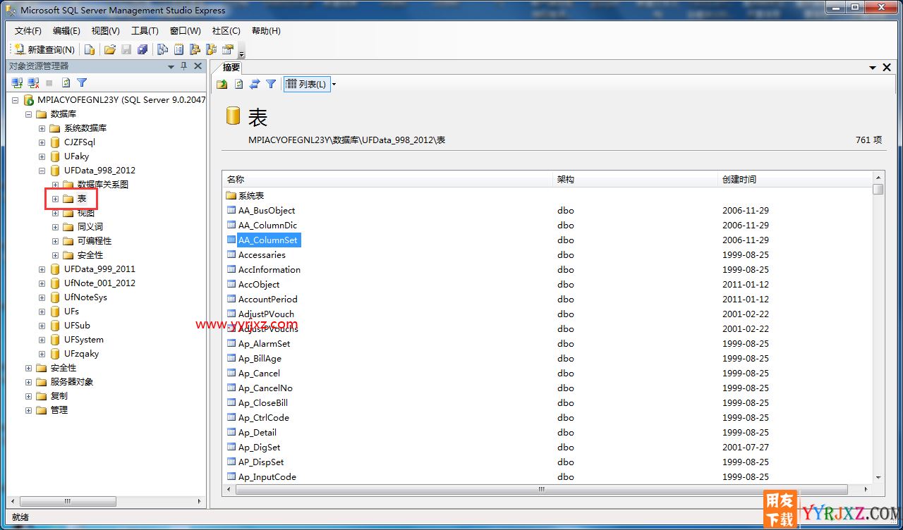The height and width of the screenshot is (530, 903).
Task: Close the 摘要 document tab
Action: point(887,68)
